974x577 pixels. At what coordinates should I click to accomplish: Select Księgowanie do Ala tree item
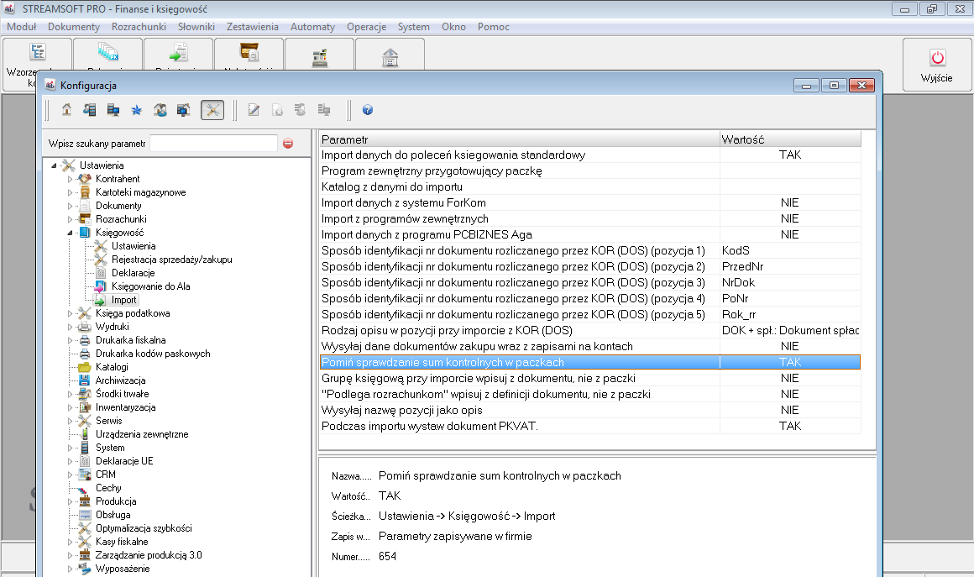tap(150, 286)
